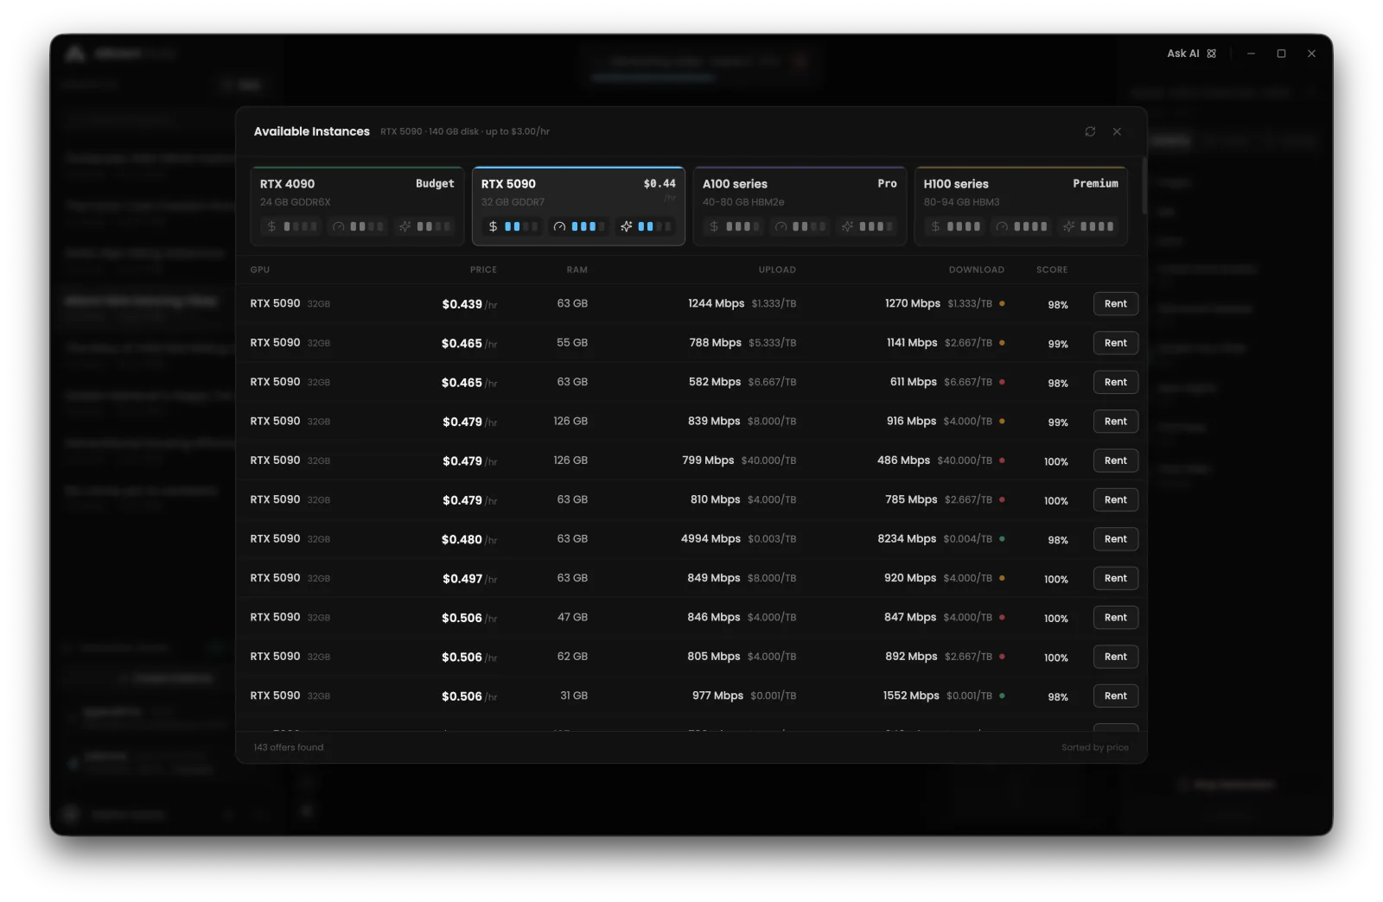Open the Ask AI assistant

coord(1192,54)
